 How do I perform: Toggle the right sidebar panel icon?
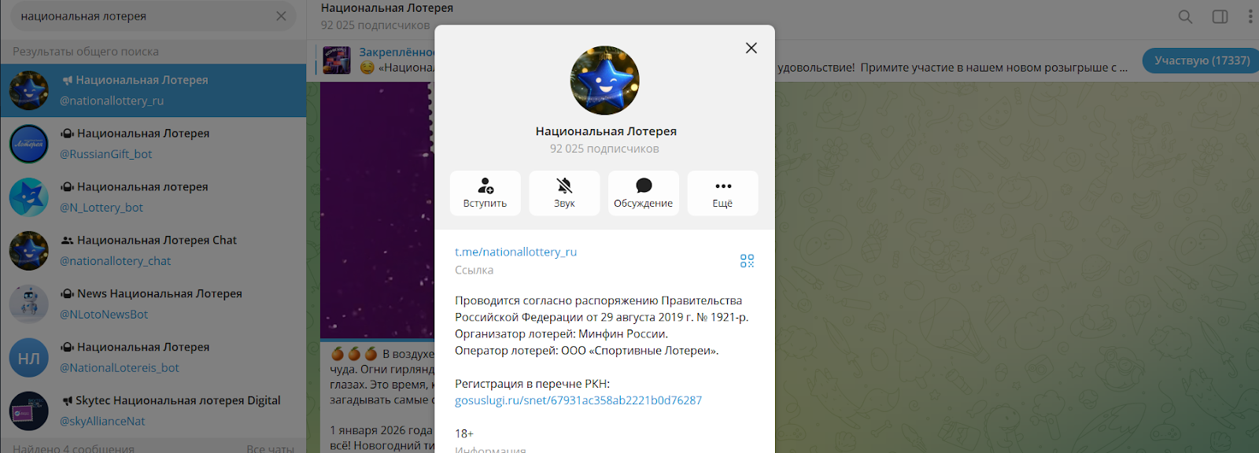point(1220,17)
